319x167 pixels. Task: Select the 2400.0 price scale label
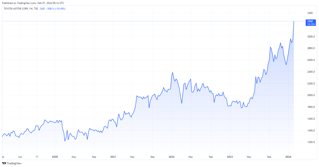click(x=310, y=72)
